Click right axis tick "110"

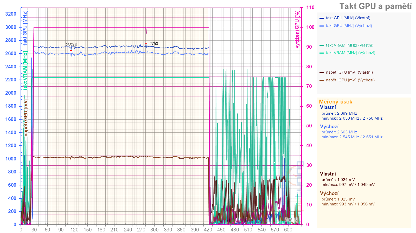point(310,8)
